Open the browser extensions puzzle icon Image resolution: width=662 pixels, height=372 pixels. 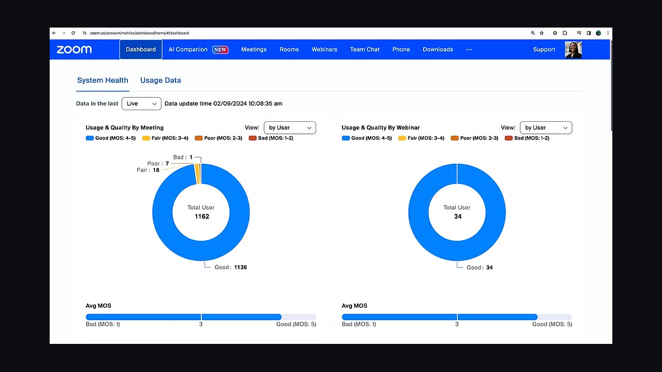coord(565,33)
